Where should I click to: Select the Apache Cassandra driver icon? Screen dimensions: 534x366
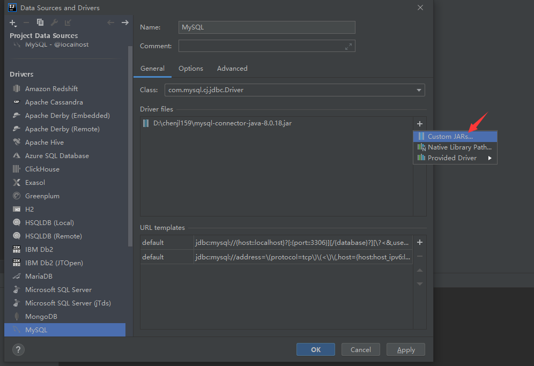click(16, 102)
